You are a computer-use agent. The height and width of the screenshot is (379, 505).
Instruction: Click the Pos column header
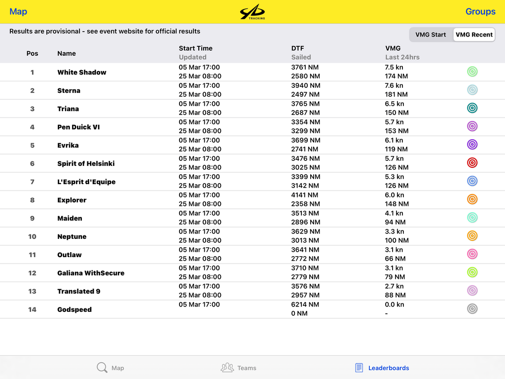coord(32,53)
